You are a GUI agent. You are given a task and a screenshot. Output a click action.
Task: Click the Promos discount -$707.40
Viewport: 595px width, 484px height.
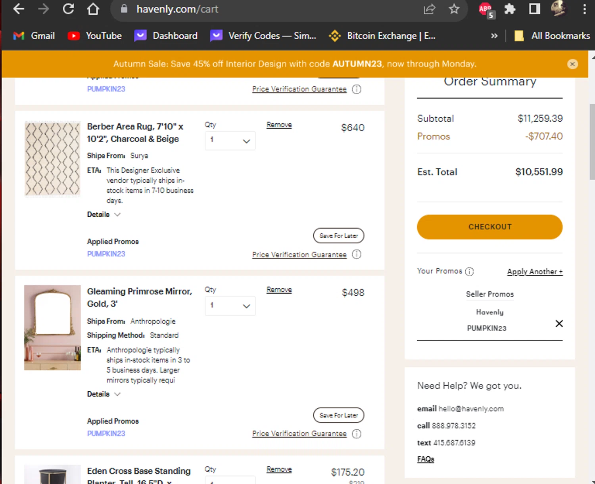click(544, 136)
